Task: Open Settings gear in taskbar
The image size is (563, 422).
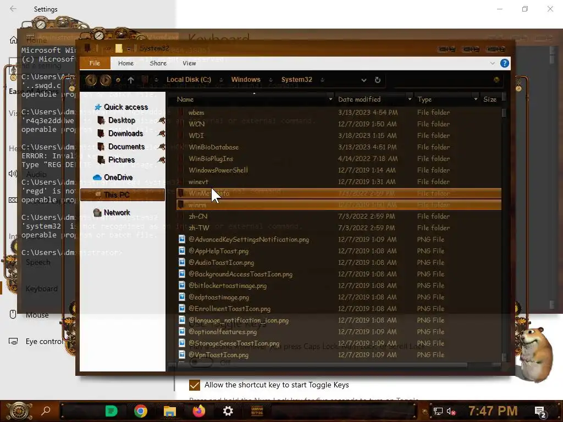Action: [228, 411]
